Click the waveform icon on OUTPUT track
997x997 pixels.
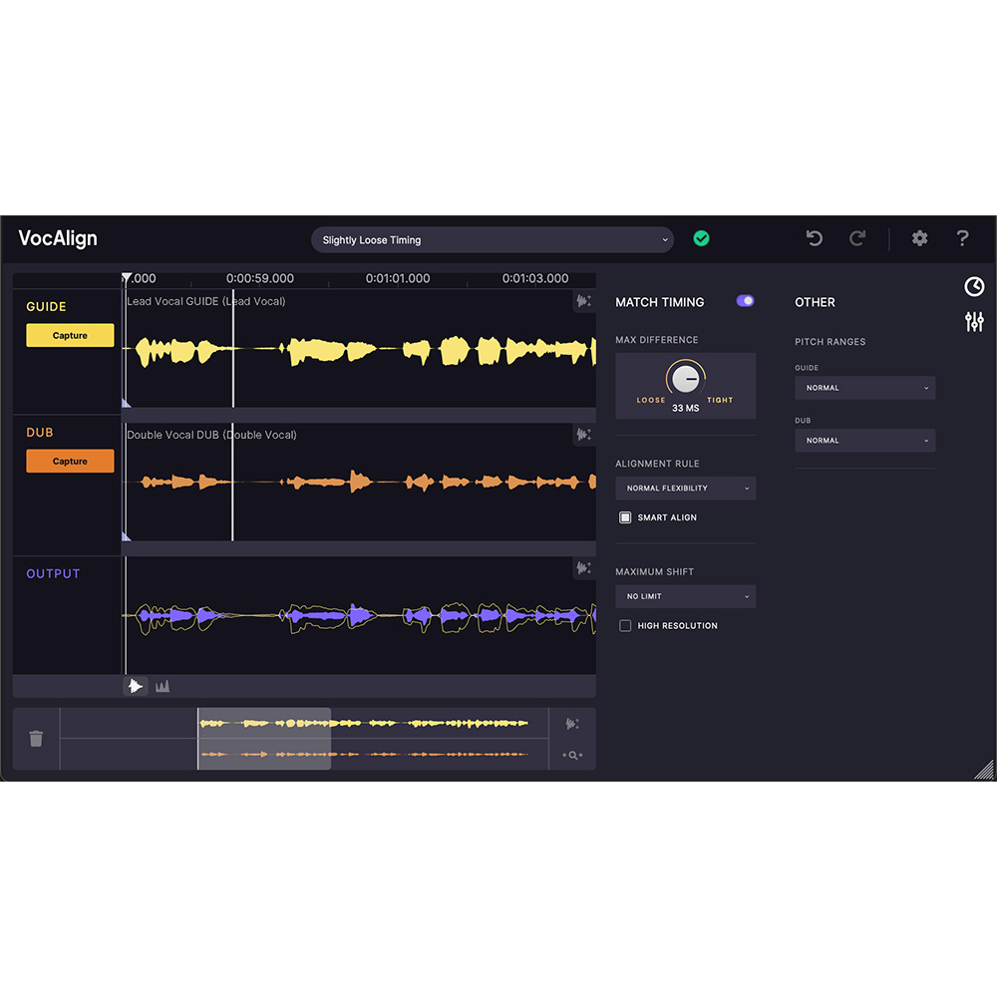pyautogui.click(x=583, y=568)
